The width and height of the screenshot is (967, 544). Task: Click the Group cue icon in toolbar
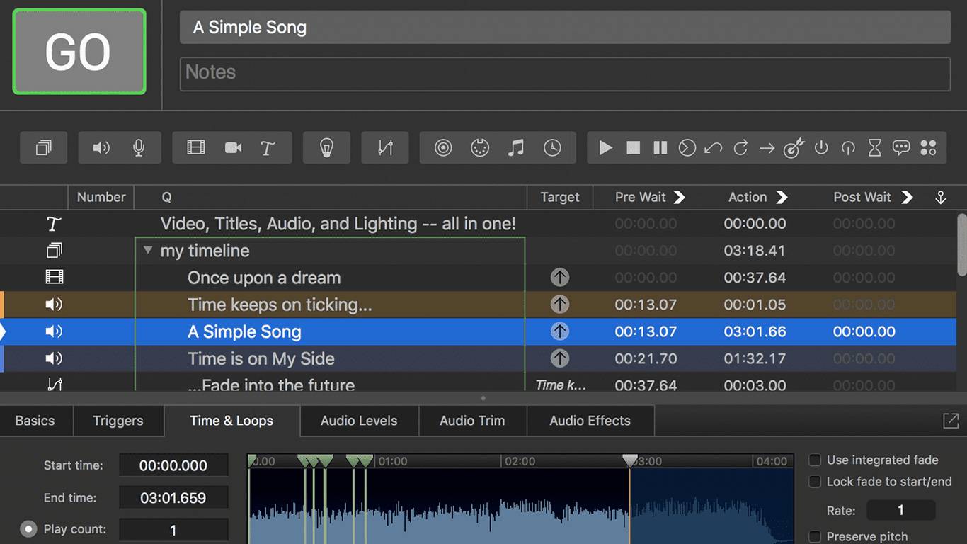[44, 147]
